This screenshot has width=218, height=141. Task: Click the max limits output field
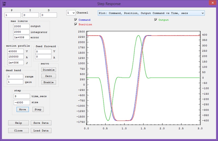(x=21, y=26)
